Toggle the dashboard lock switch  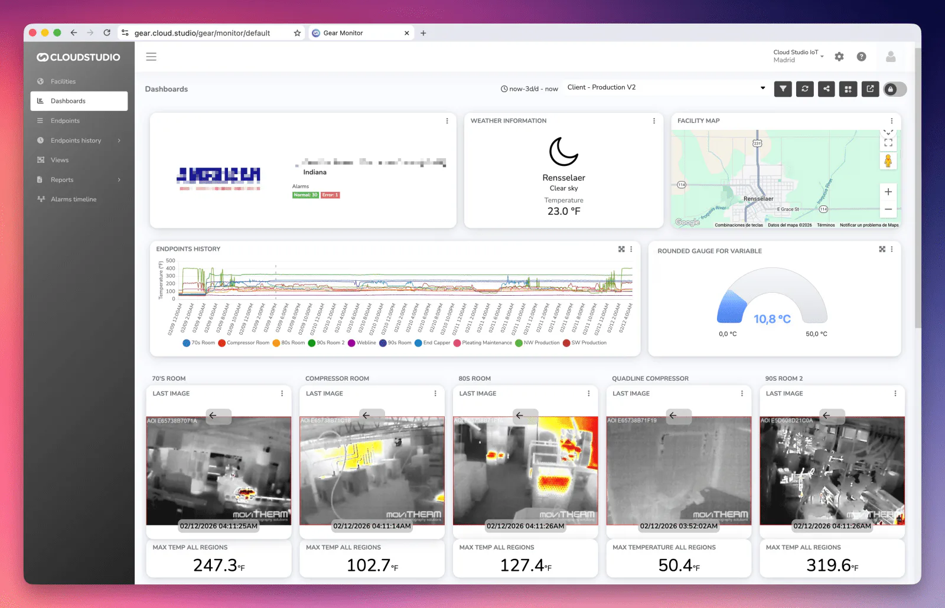pyautogui.click(x=895, y=89)
